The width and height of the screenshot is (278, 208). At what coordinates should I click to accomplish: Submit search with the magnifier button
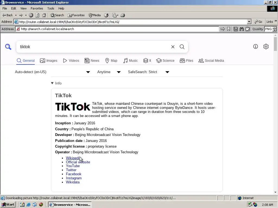tap(182, 47)
